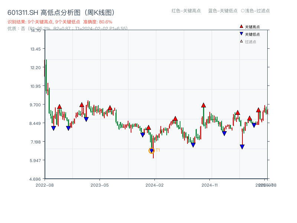Select the blue low marker near 6.9 in 2025
Screen dimensions: 297x223
pyautogui.click(x=242, y=147)
